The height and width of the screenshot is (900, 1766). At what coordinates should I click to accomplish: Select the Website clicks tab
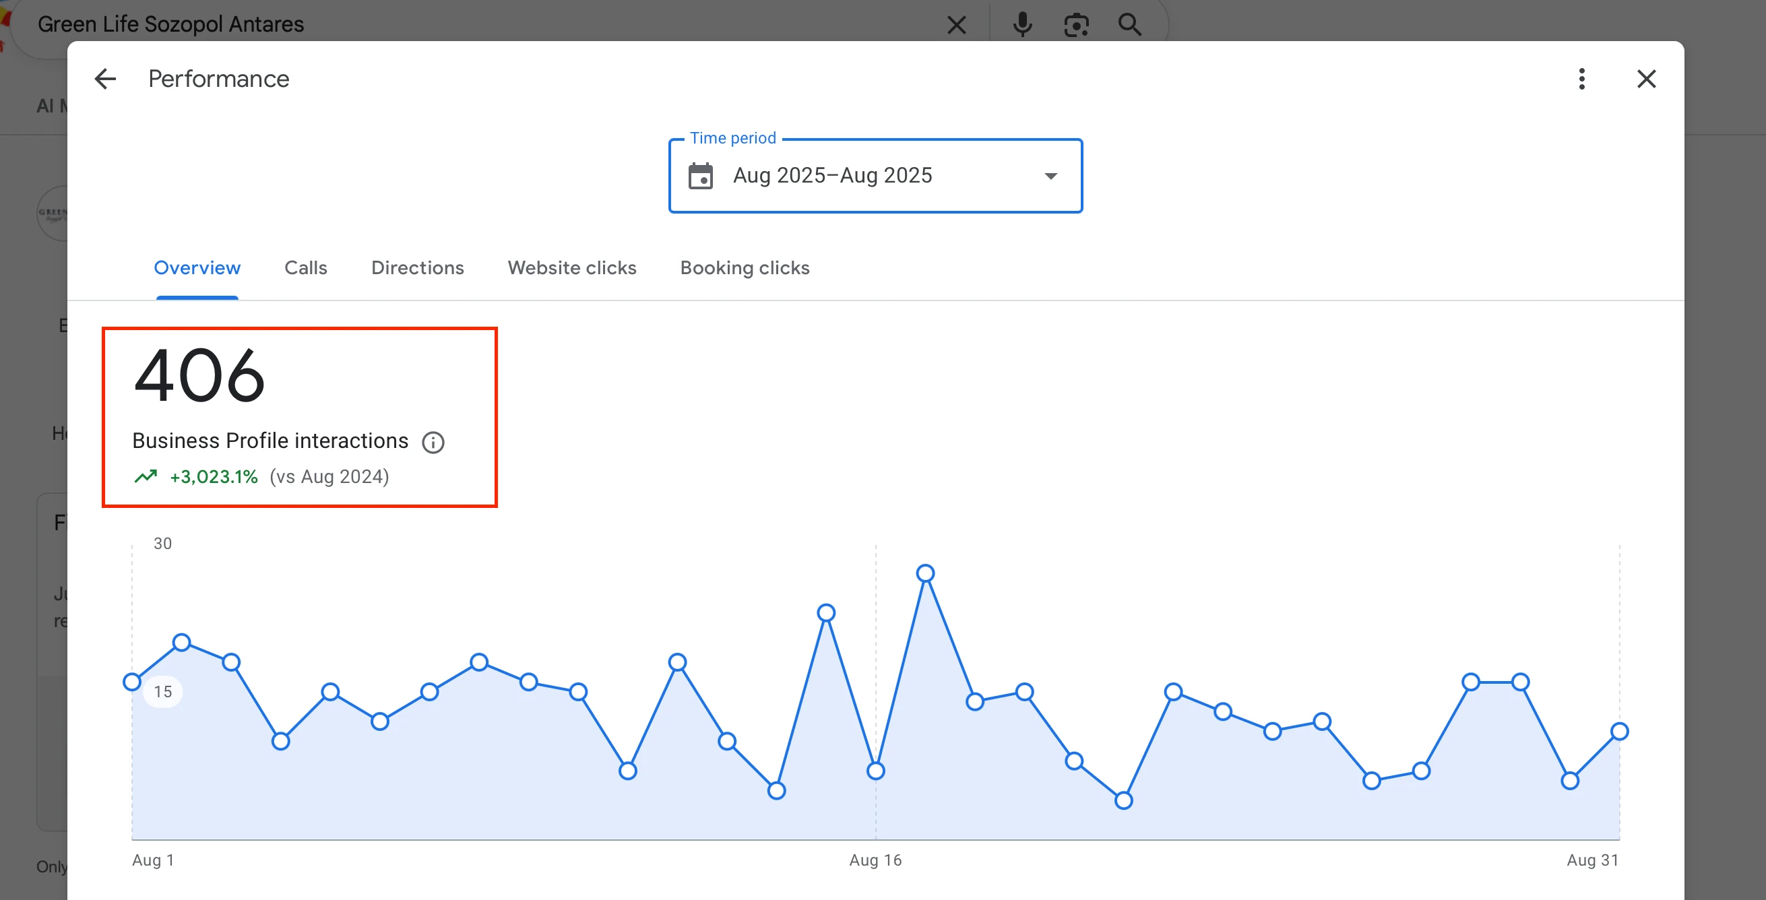point(572,267)
